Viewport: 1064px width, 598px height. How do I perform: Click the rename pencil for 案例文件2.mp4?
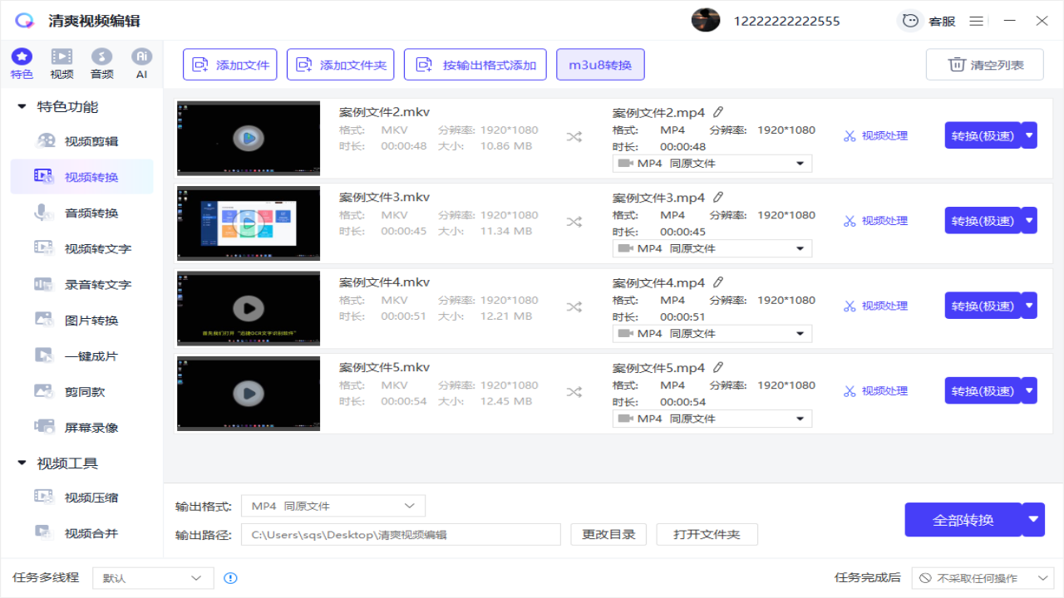click(x=718, y=112)
